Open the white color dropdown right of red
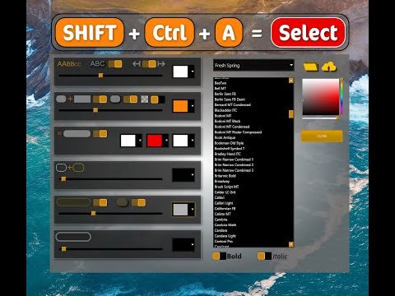Image resolution: width=395 pixels, height=296 pixels. [184, 141]
